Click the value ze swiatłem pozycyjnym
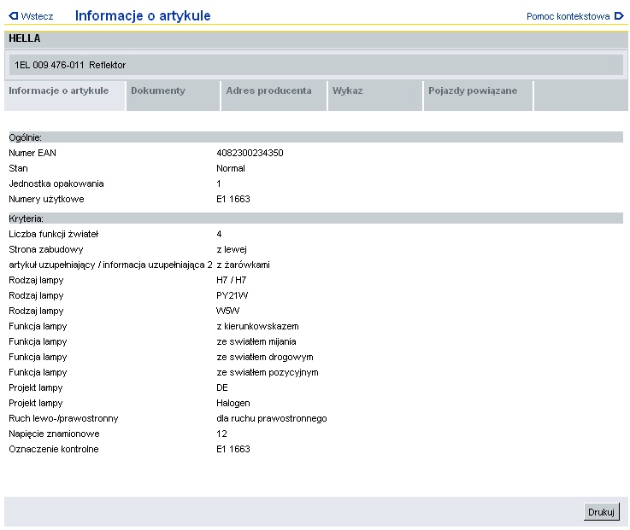Viewport: 630px width, 530px height. (268, 372)
